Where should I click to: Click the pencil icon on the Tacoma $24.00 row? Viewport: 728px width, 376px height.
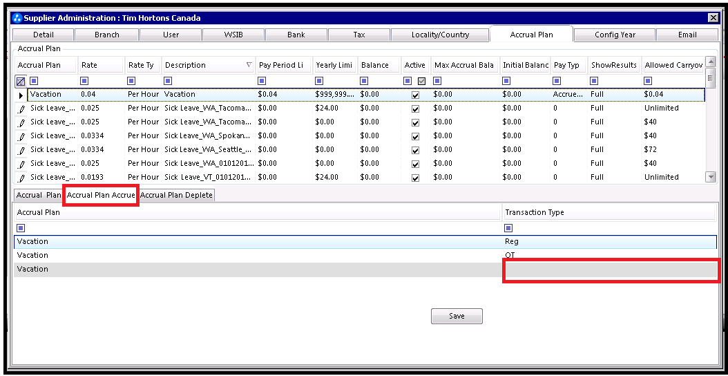click(21, 109)
